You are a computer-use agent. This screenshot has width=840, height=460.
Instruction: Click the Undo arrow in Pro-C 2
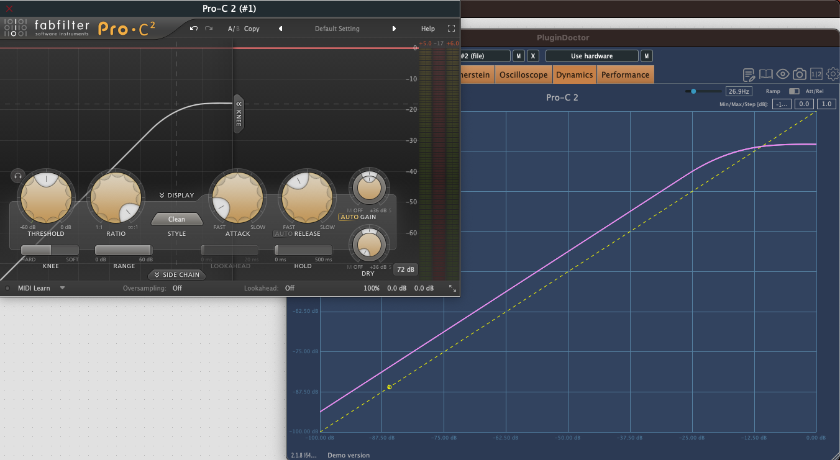tap(194, 29)
